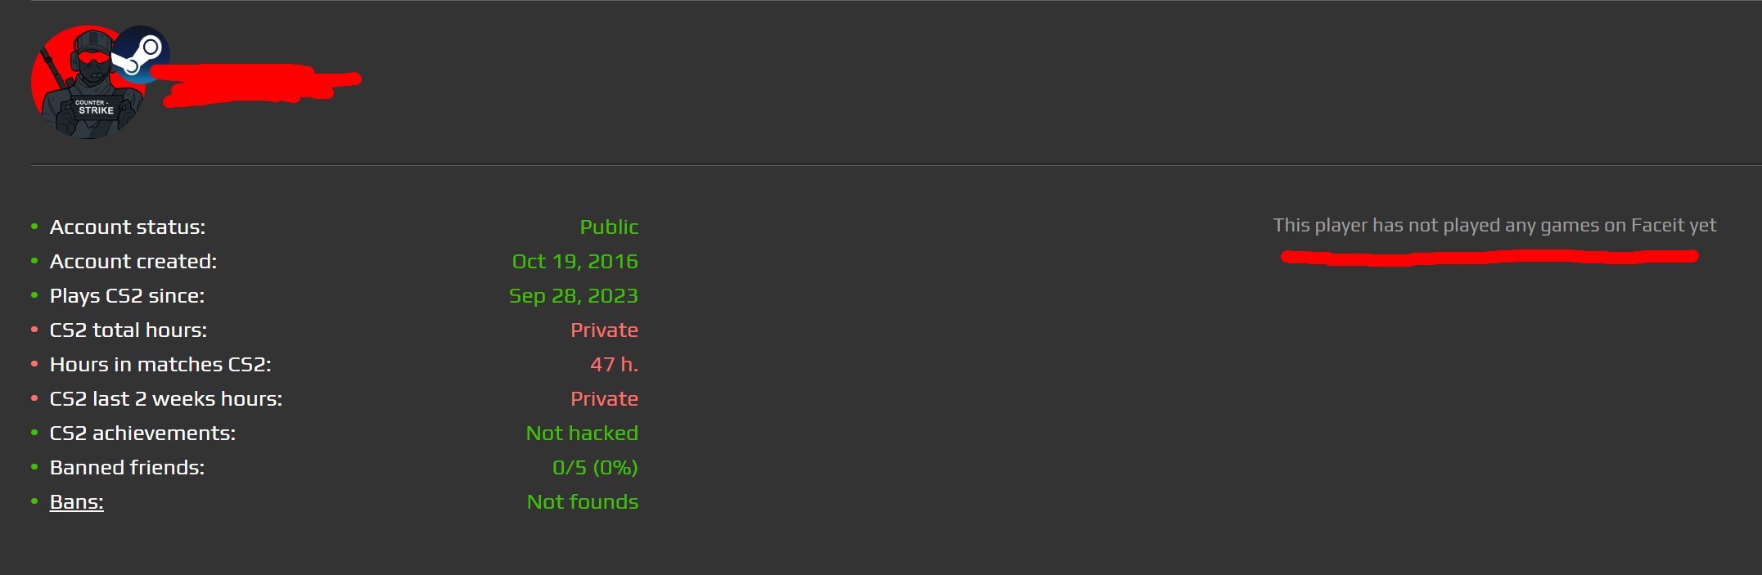Click the 'Sep 28, 2023' date

pyautogui.click(x=573, y=295)
